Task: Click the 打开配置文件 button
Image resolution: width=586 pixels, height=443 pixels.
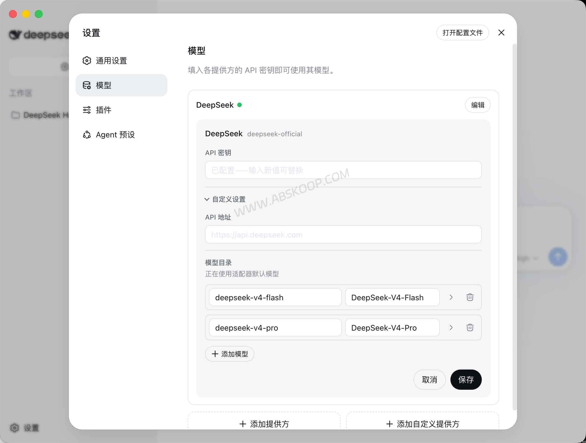Action: 462,33
